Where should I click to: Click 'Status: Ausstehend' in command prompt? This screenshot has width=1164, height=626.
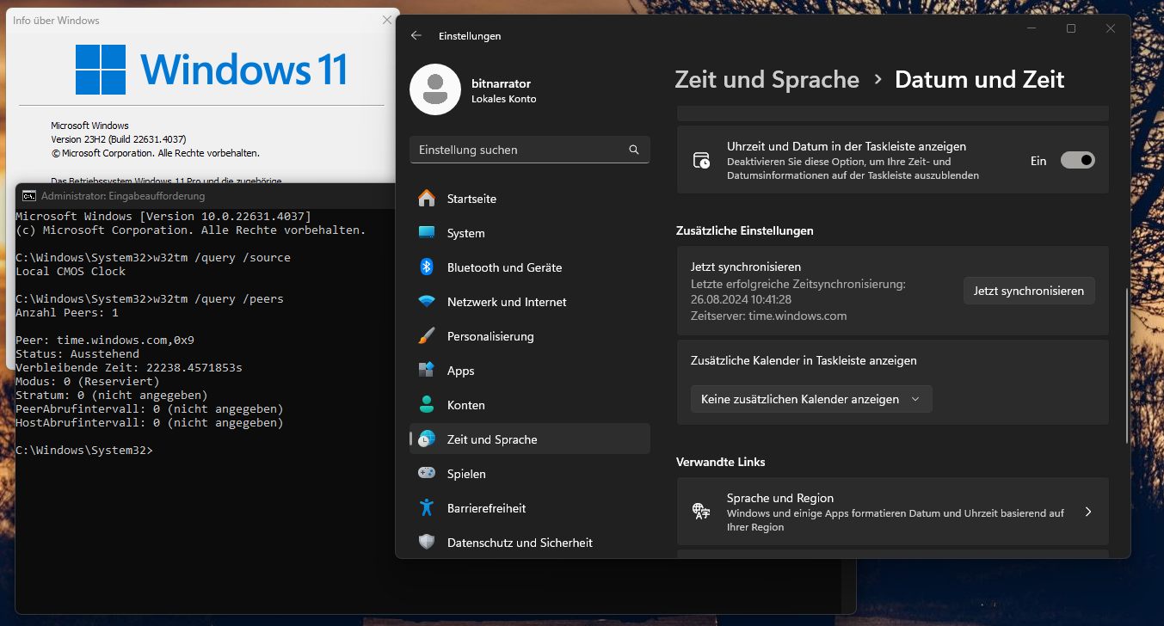tap(77, 353)
